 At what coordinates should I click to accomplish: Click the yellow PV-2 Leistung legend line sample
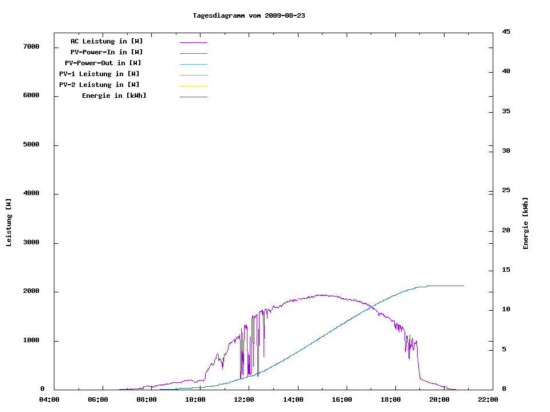[x=193, y=86]
